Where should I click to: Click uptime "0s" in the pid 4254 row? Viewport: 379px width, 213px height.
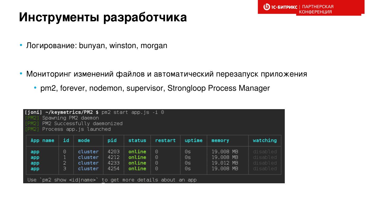tap(188, 169)
